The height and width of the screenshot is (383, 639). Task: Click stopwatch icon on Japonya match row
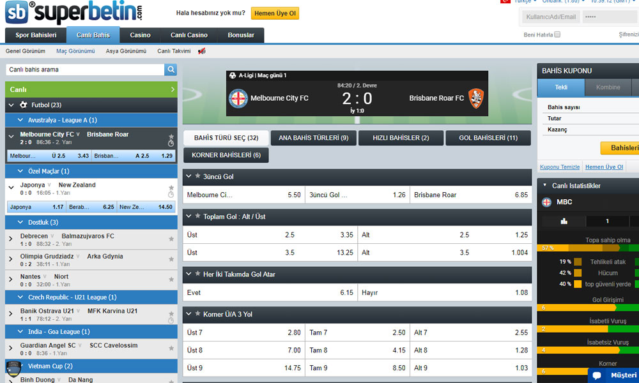point(171,195)
